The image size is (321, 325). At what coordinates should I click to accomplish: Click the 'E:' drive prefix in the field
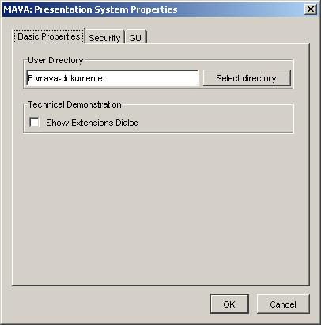point(31,78)
